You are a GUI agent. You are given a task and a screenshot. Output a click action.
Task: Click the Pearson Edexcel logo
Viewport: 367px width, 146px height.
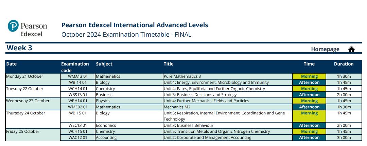(x=28, y=28)
